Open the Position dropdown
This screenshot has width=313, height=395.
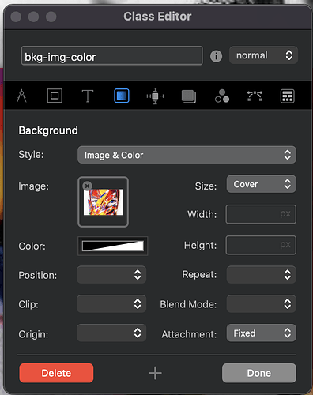(x=111, y=275)
